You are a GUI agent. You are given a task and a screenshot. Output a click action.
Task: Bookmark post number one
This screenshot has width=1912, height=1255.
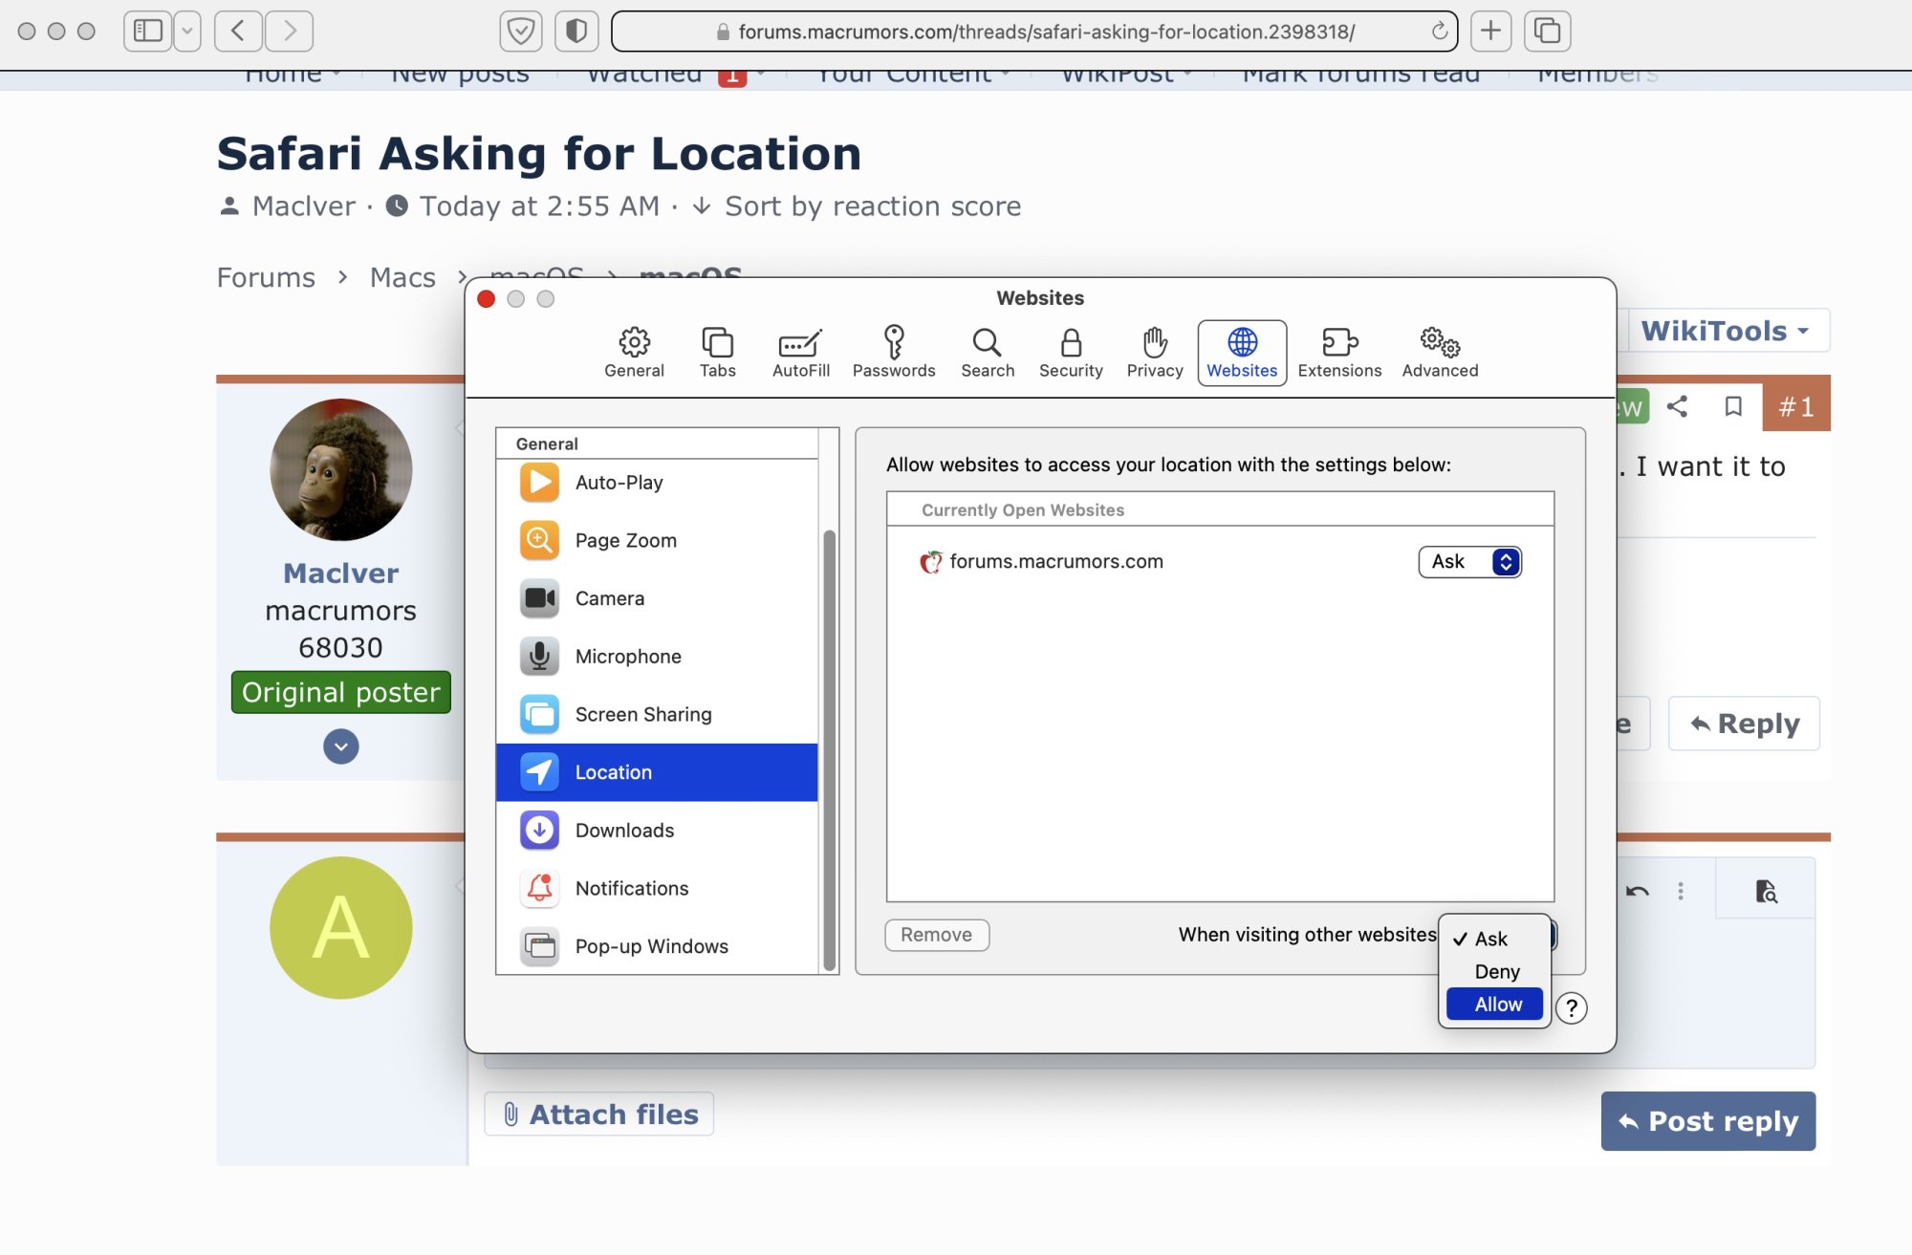tap(1732, 406)
